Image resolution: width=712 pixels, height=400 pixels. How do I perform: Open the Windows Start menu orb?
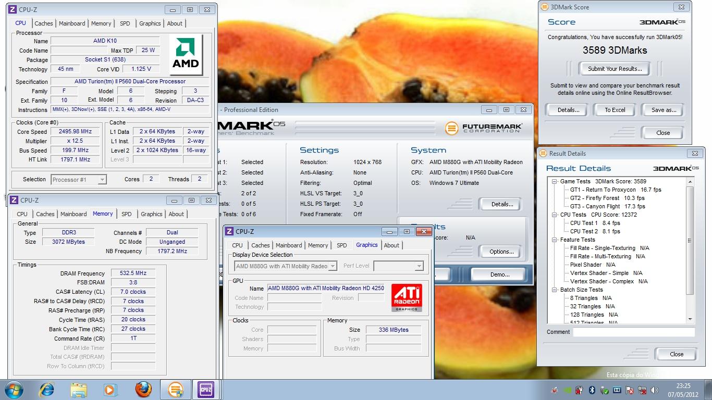[x=13, y=390]
